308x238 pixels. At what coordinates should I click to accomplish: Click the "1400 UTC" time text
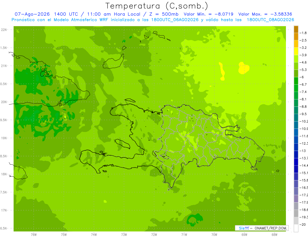(x=66, y=14)
